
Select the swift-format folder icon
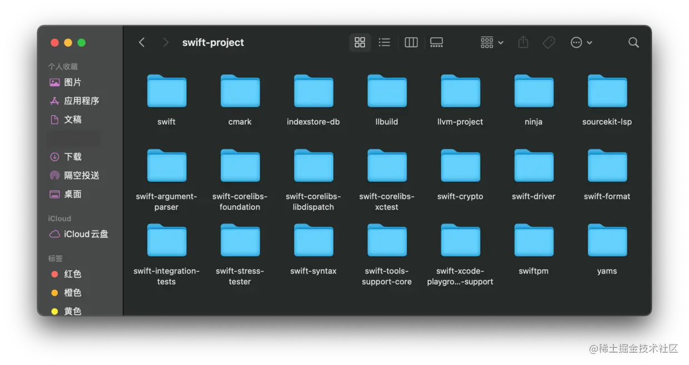pos(607,165)
